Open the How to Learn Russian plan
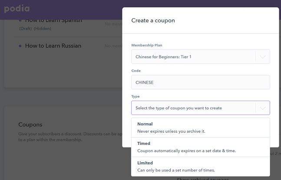281x180 pixels. [x=53, y=46]
